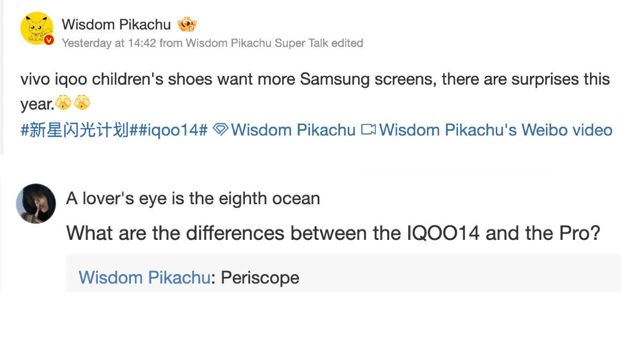Open the #iqoo14# hashtag

[172, 130]
